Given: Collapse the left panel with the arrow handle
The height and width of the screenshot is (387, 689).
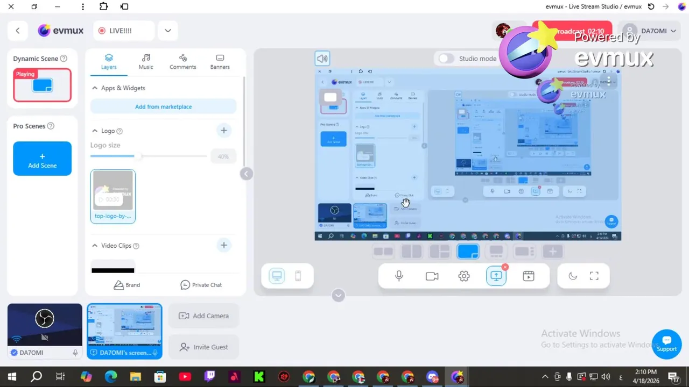Looking at the screenshot, I should 246,174.
